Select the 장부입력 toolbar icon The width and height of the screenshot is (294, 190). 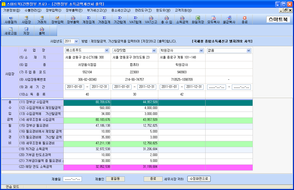tap(57, 20)
